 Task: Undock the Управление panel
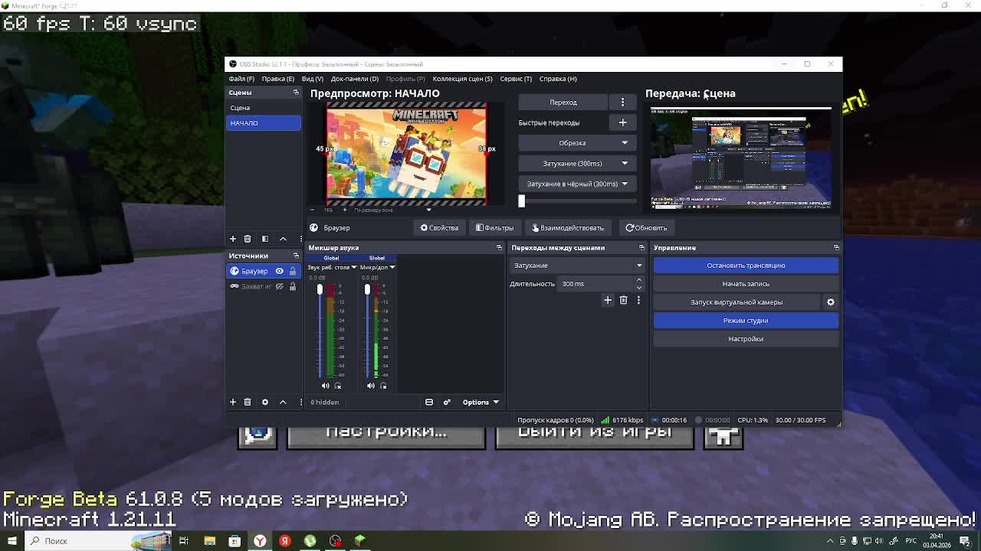[x=836, y=248]
